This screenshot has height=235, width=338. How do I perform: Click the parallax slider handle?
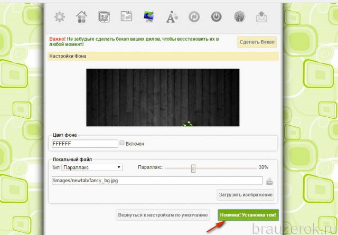coord(193,168)
